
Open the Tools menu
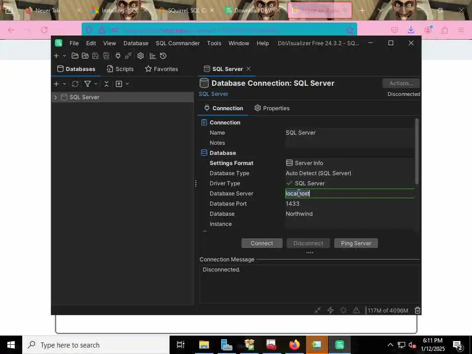(x=214, y=43)
